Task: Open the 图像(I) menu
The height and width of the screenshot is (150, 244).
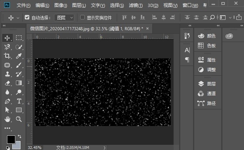Action: click(61, 6)
